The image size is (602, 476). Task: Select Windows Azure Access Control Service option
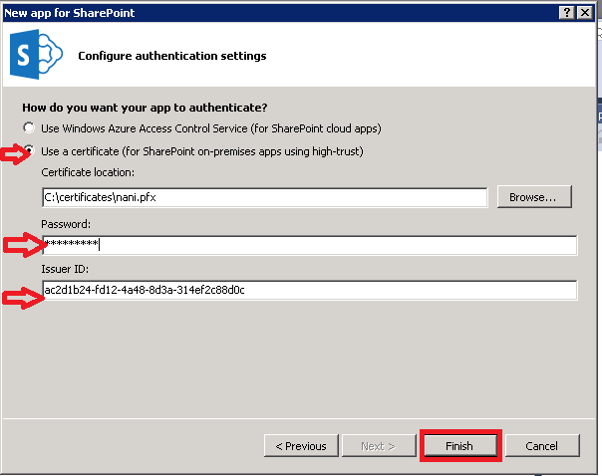pyautogui.click(x=29, y=127)
